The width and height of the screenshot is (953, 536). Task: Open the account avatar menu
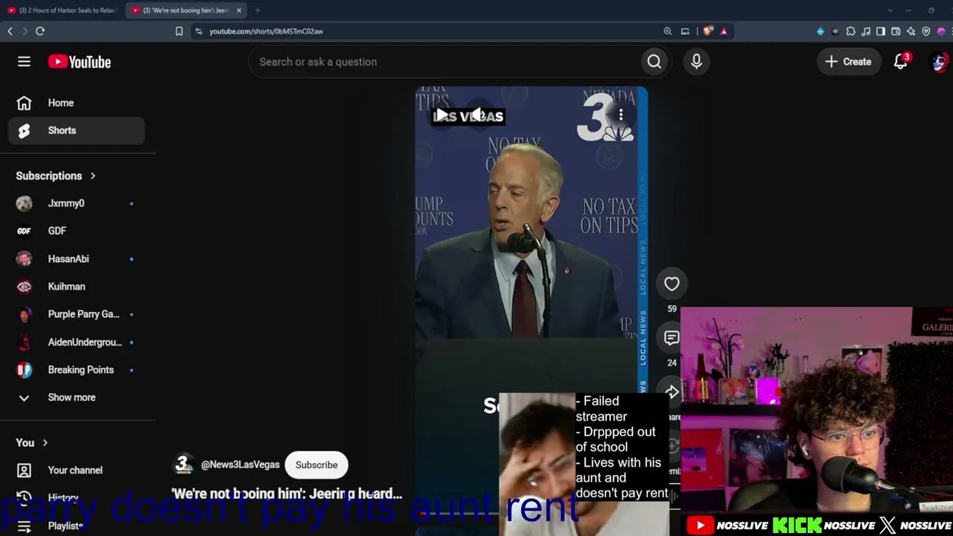pos(939,62)
